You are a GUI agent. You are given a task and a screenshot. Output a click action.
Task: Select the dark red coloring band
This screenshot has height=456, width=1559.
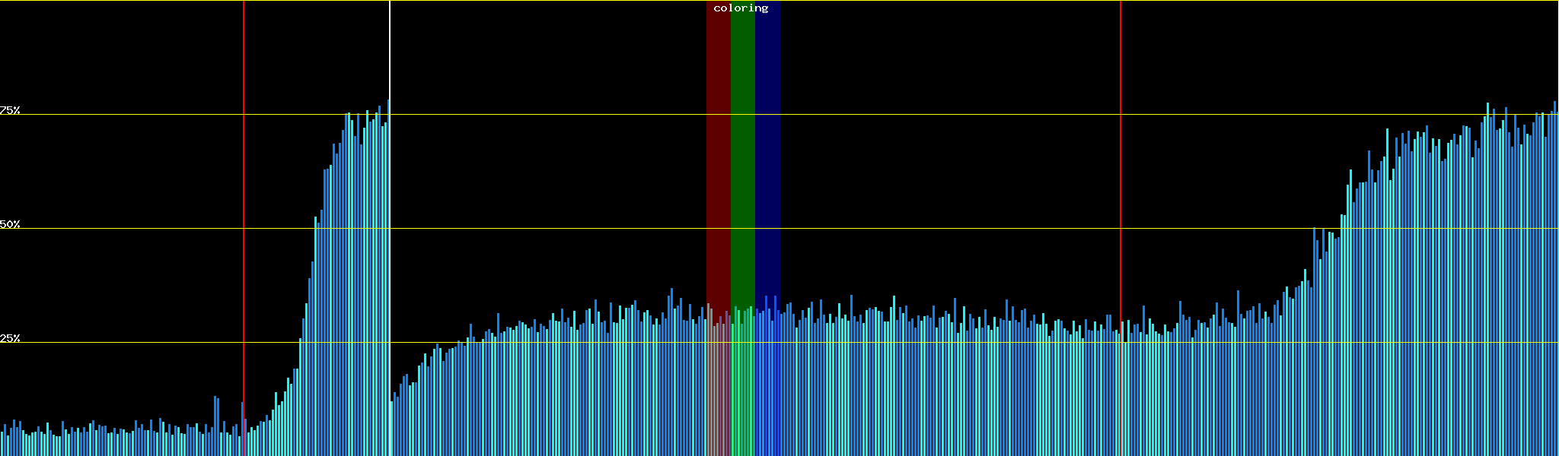tap(718, 152)
